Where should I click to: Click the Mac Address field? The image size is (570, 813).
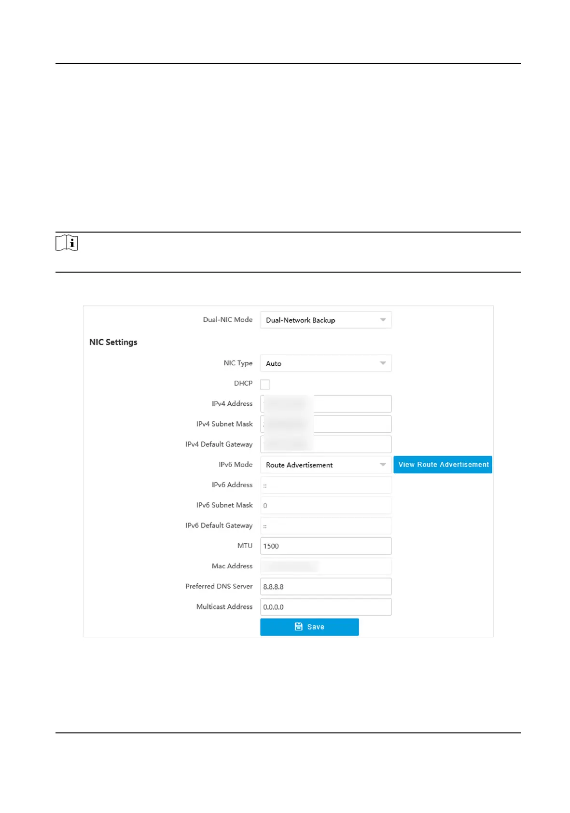[x=326, y=566]
